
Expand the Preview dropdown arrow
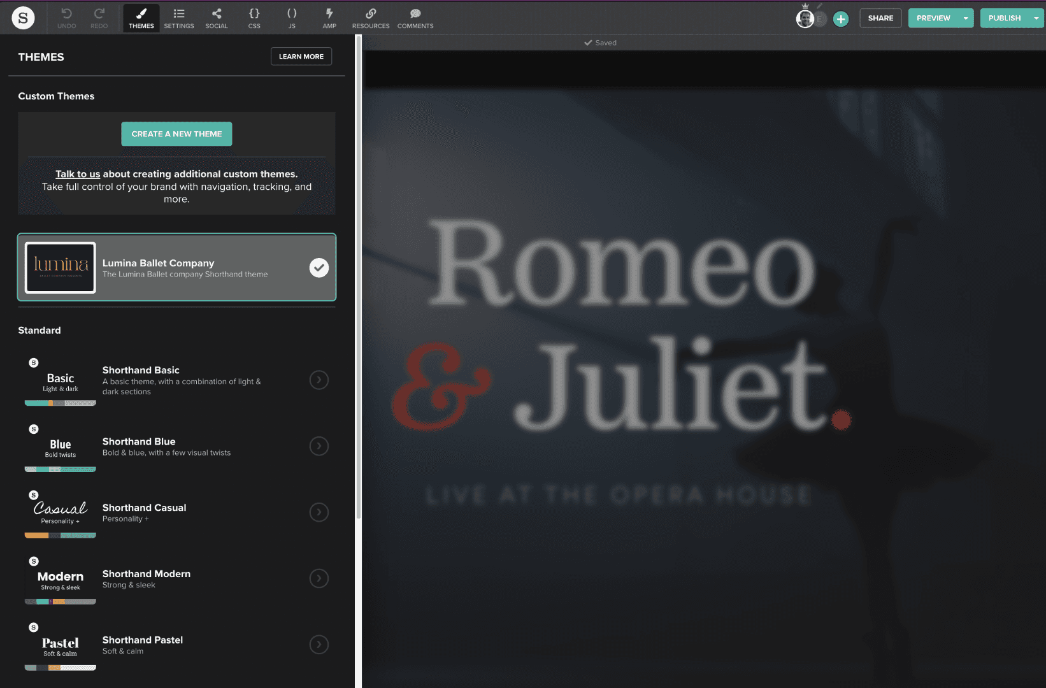coord(966,18)
